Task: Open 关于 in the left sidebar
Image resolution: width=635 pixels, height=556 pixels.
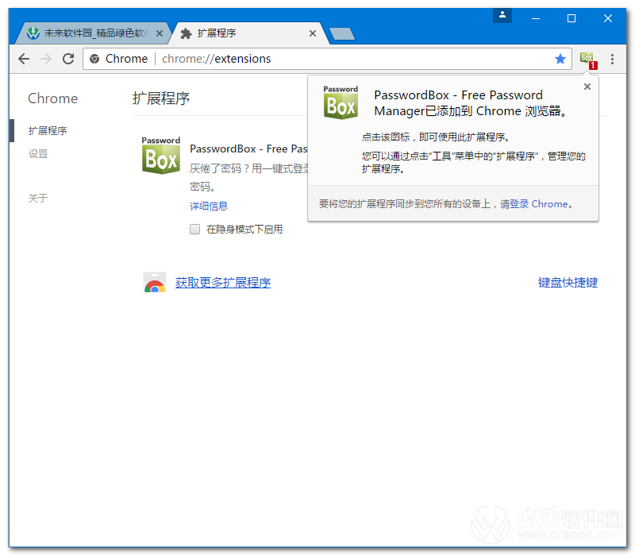Action: (38, 198)
